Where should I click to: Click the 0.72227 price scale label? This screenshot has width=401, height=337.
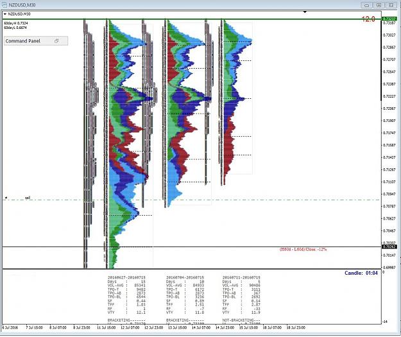389,96
